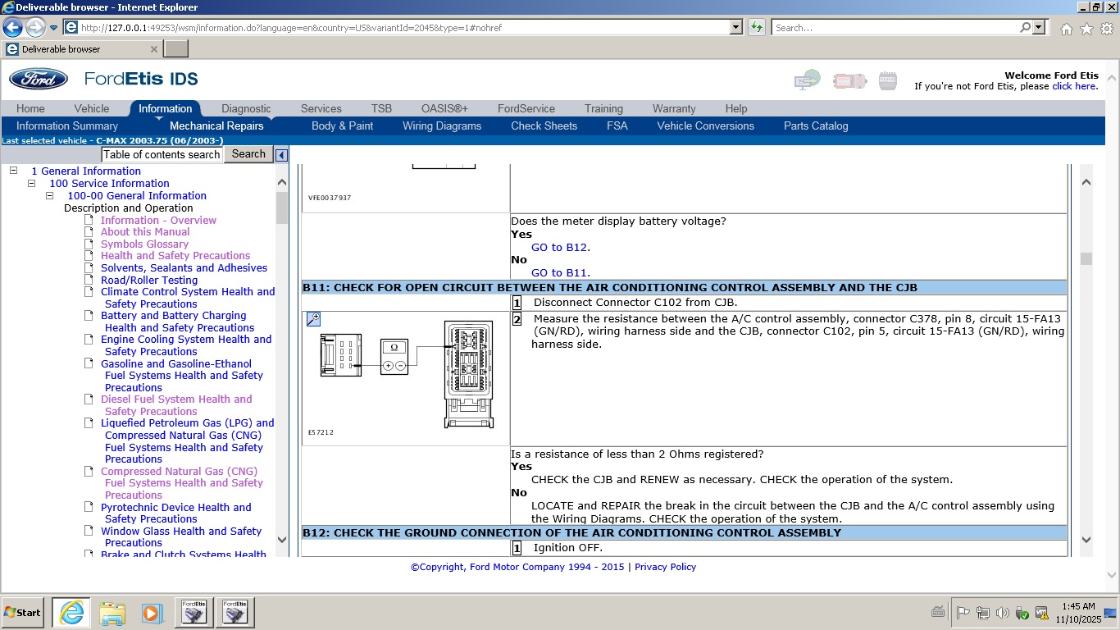
Task: Click the Table of contents search field
Action: click(x=162, y=154)
